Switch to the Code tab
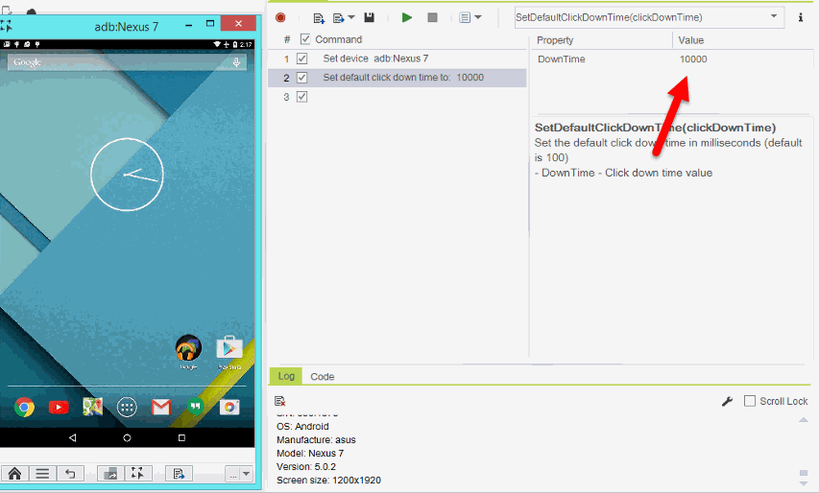 coord(323,377)
